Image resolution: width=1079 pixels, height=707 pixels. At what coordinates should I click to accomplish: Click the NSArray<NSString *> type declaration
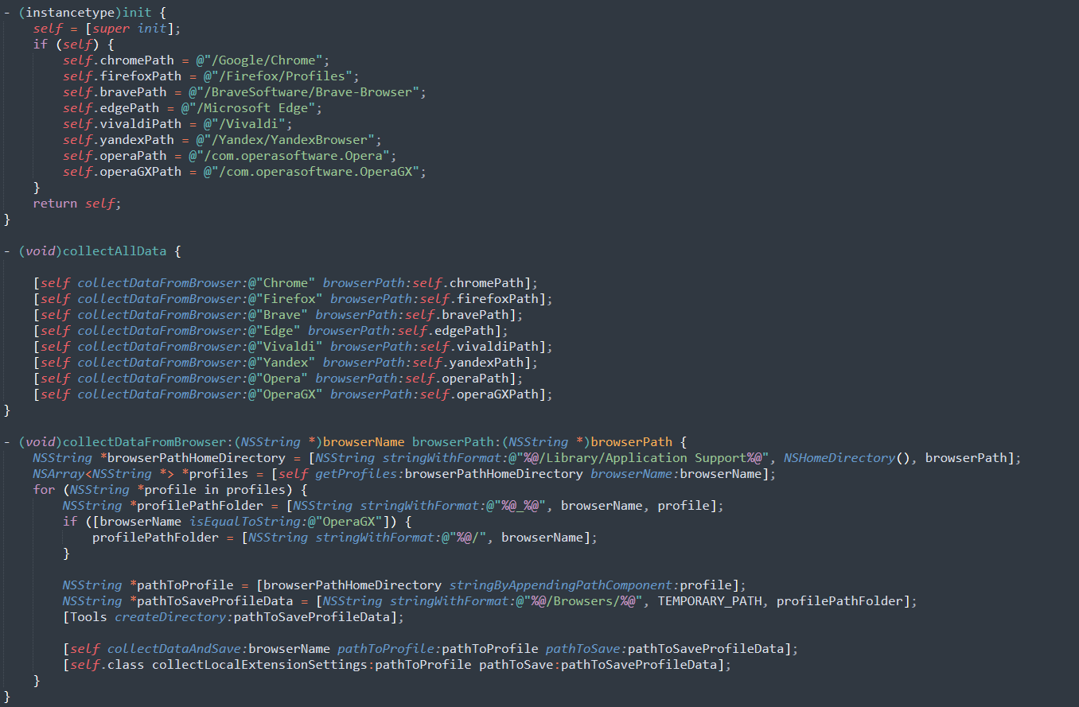click(103, 474)
